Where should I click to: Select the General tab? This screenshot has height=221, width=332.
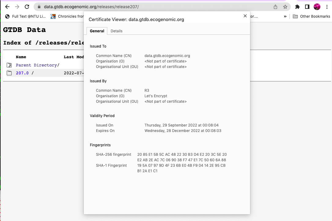pos(97,31)
